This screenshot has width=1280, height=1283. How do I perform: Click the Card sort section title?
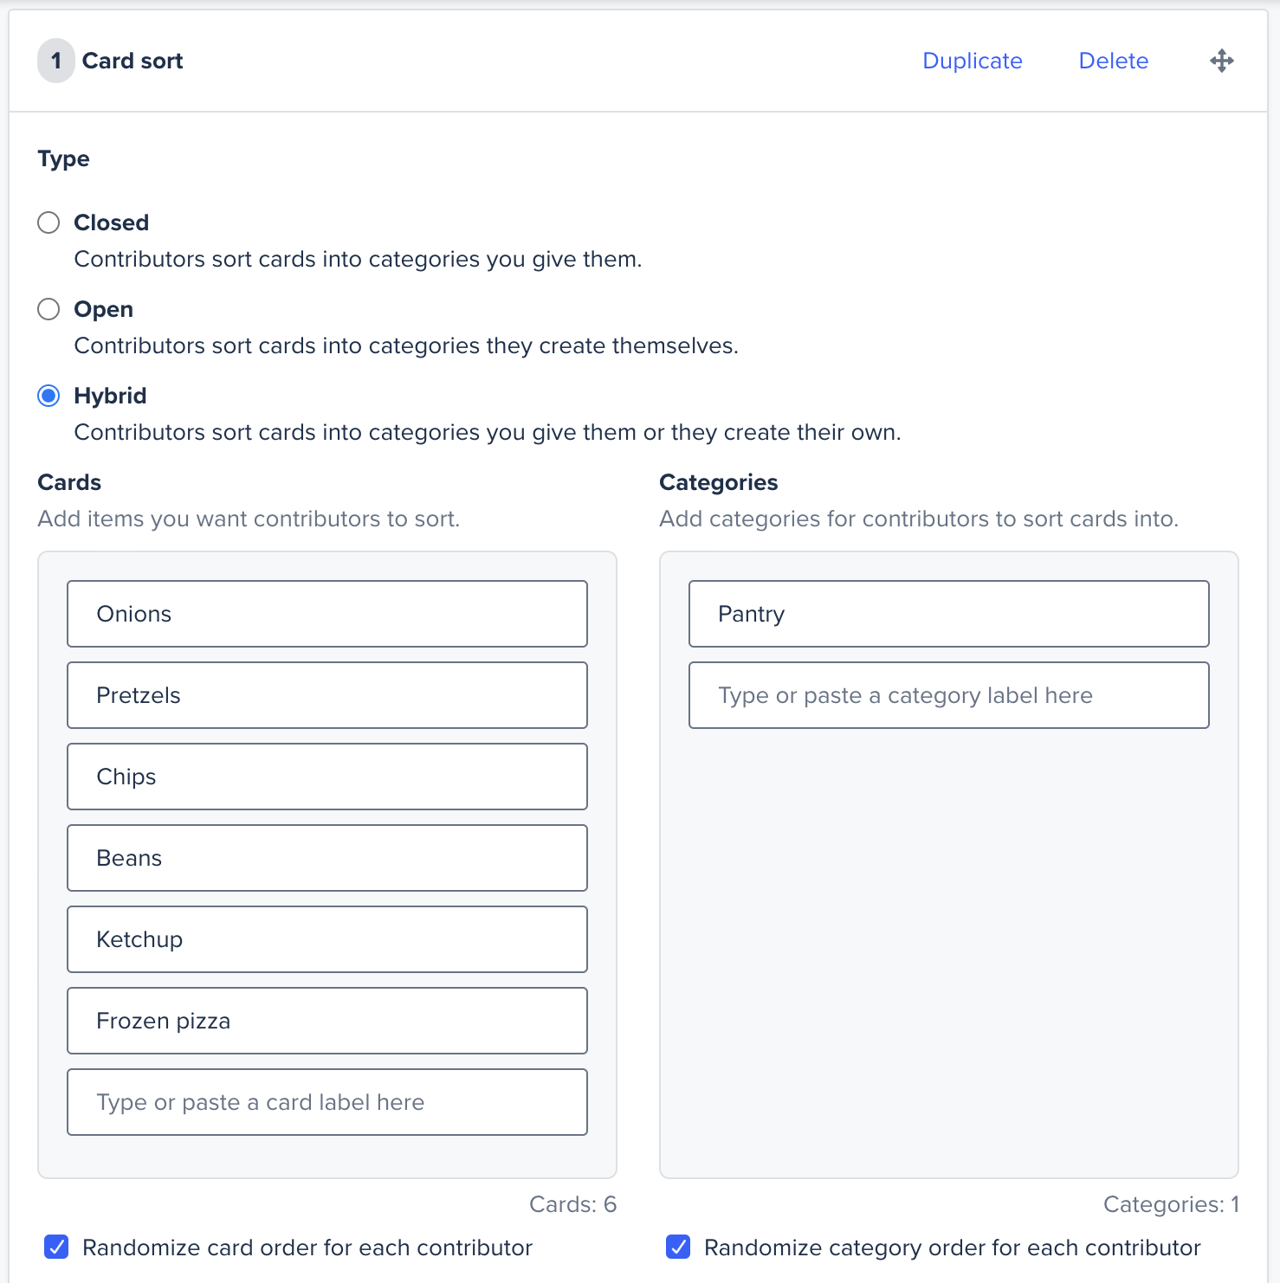pyautogui.click(x=133, y=61)
